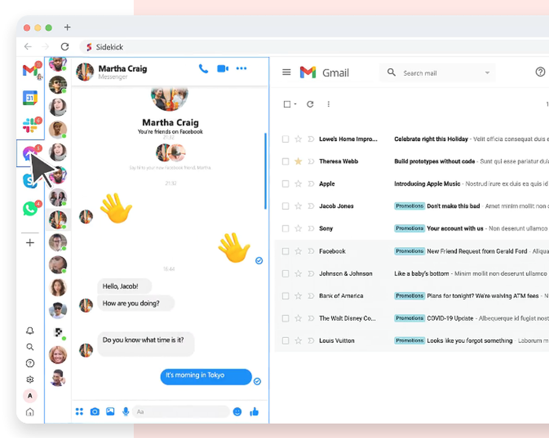Image resolution: width=549 pixels, height=438 pixels.
Task: Click the 'Hello, Jacob!' message bubble
Action: (125, 286)
